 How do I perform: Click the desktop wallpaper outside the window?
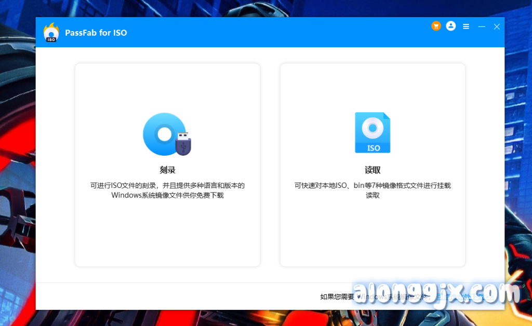point(16,156)
